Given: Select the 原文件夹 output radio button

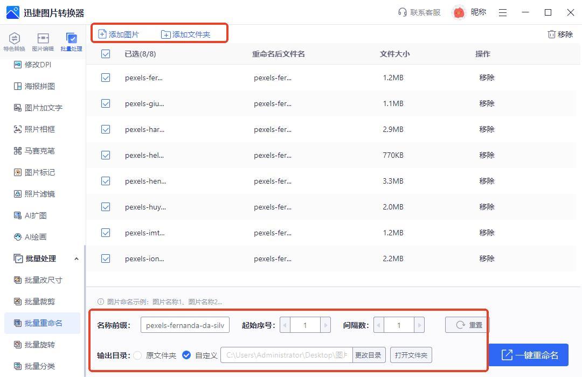Looking at the screenshot, I should [138, 355].
